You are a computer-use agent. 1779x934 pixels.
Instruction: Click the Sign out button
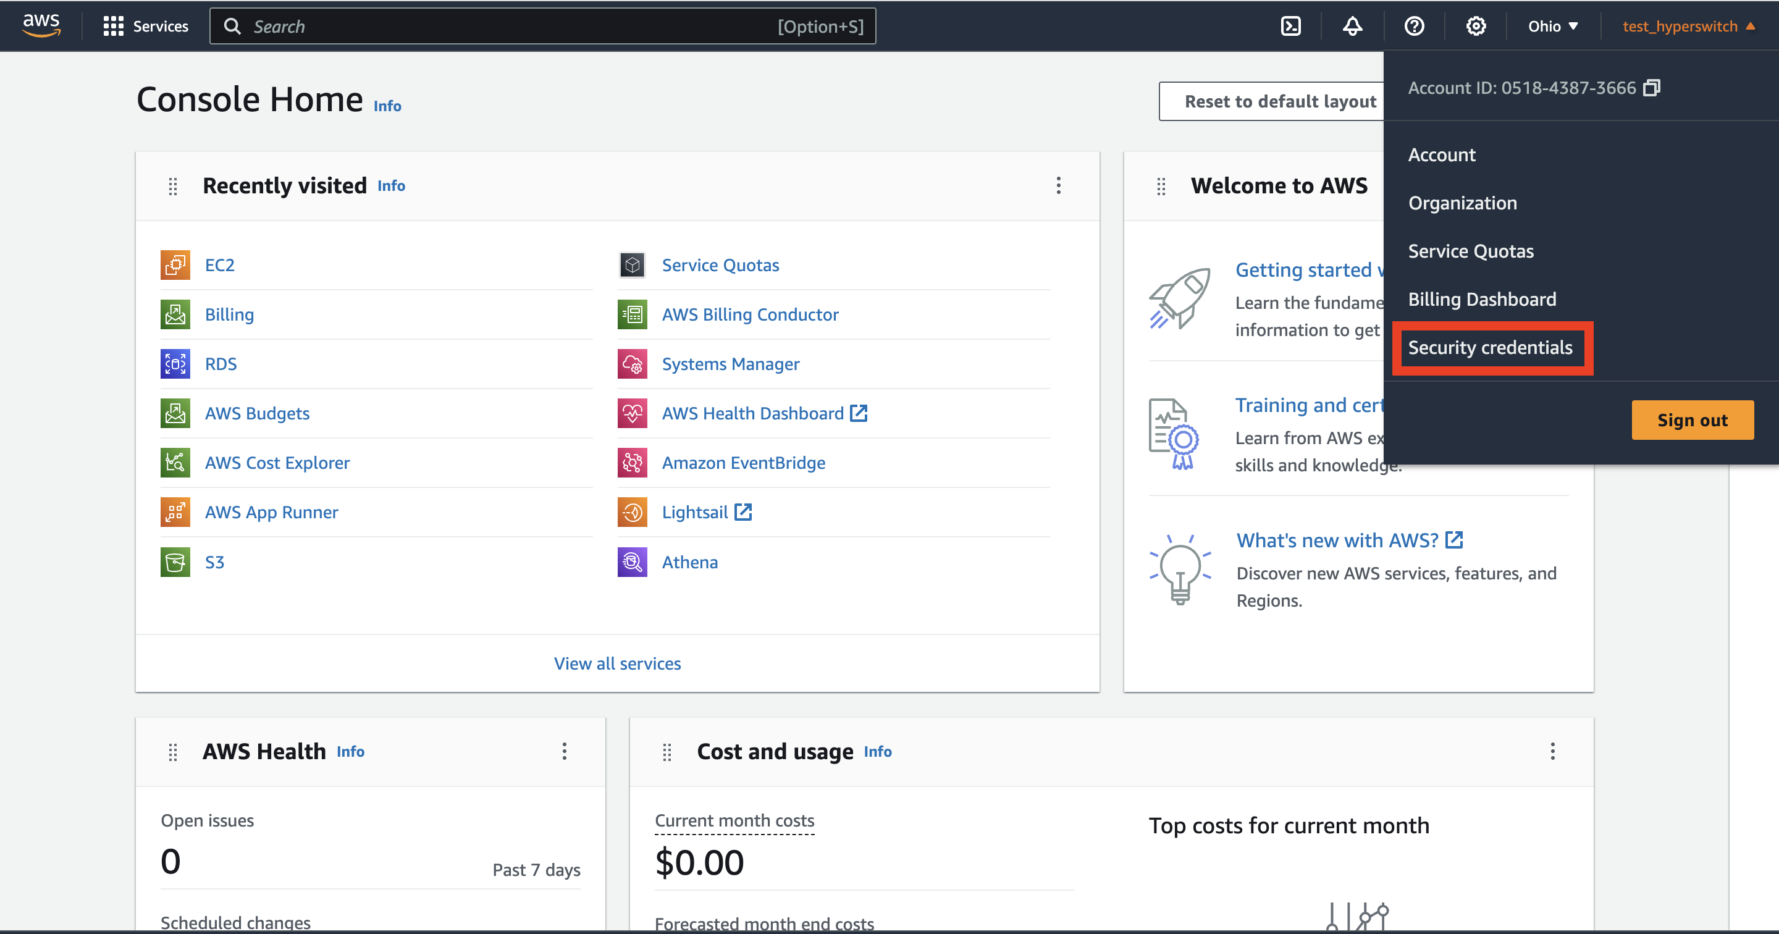[1692, 420]
